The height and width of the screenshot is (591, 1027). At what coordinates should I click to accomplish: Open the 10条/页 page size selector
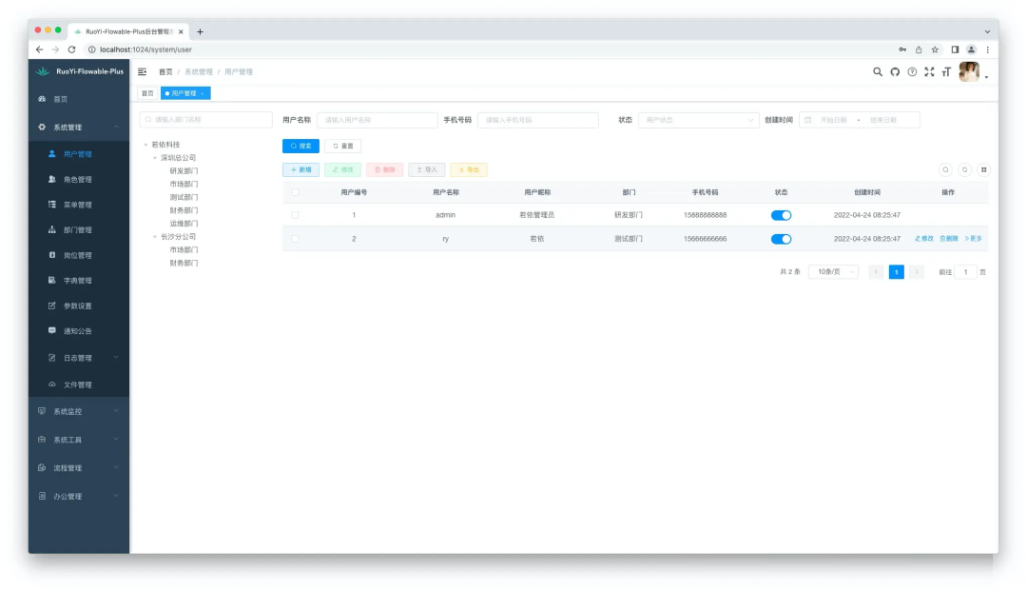point(832,272)
